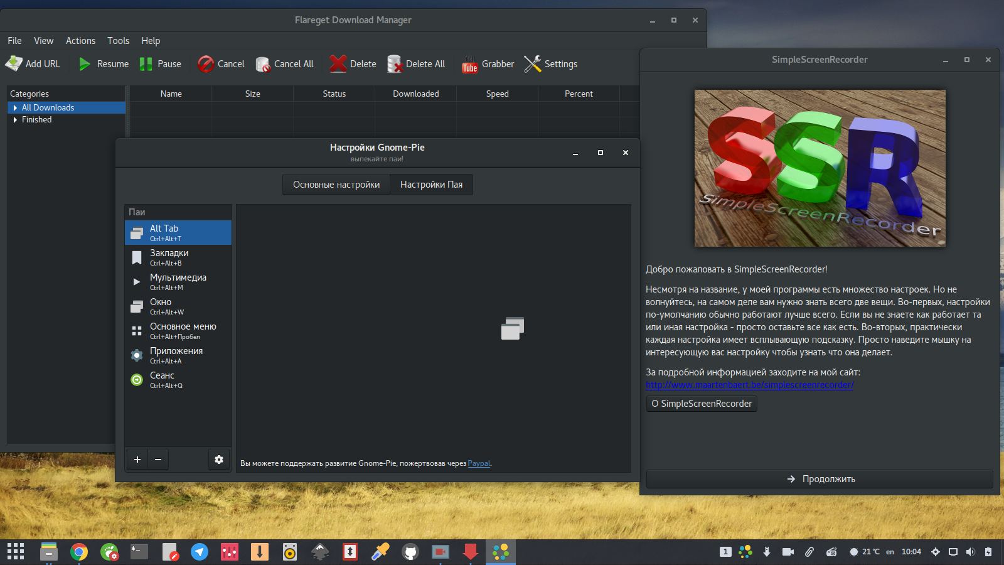Image resolution: width=1004 pixels, height=565 pixels.
Task: Open the Gnome-Pie taskbar icon
Action: [x=501, y=552]
